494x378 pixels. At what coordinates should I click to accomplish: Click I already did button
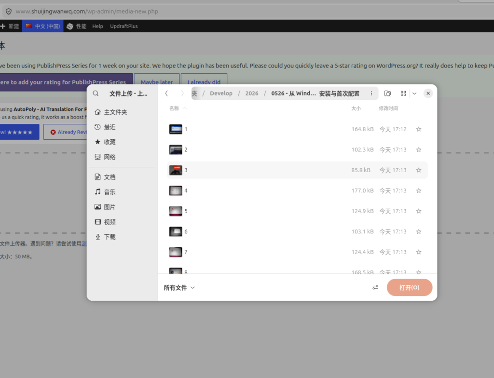[x=204, y=81]
